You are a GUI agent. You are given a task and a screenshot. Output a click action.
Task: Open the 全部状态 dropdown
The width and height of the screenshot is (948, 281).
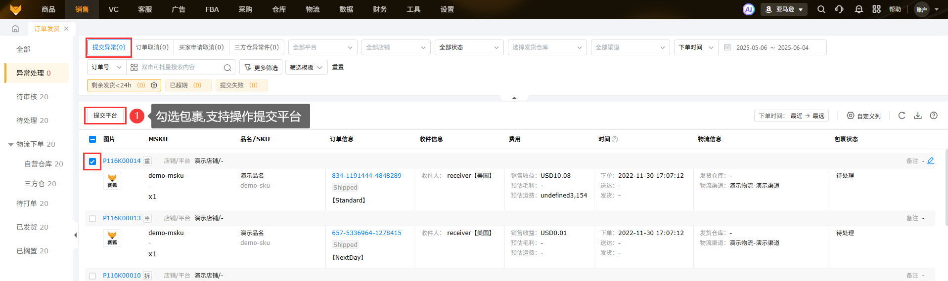(469, 47)
